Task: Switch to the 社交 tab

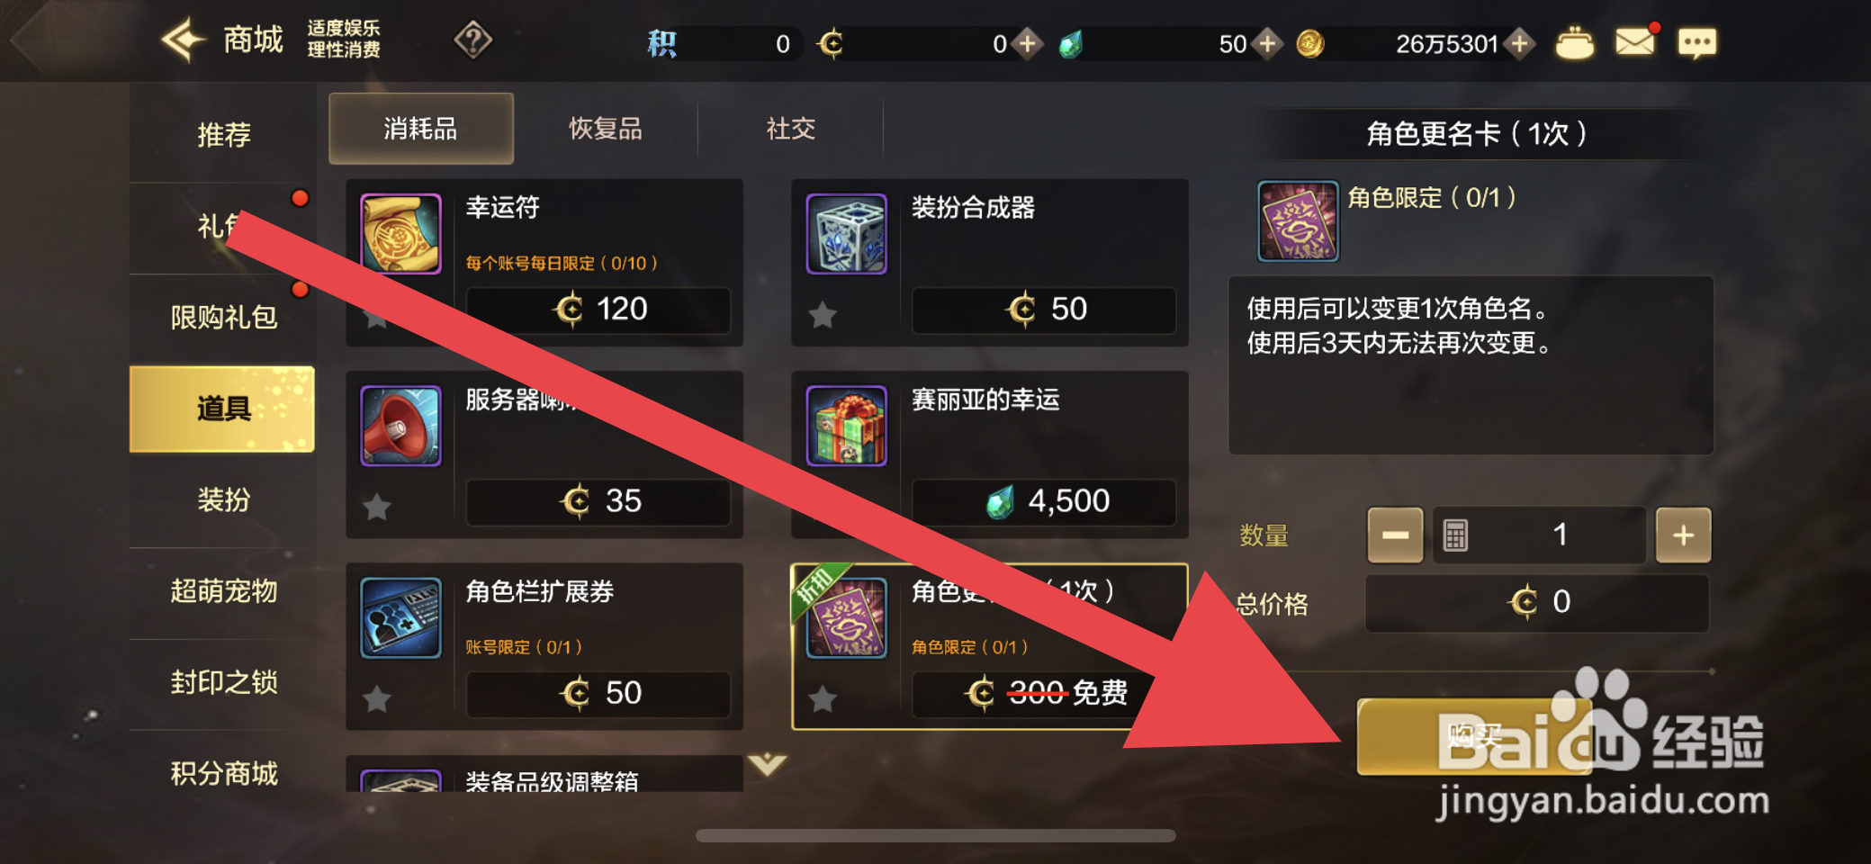Action: (790, 129)
